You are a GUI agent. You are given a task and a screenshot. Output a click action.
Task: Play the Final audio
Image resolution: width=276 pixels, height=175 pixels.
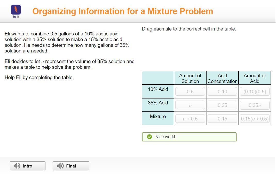71,166
